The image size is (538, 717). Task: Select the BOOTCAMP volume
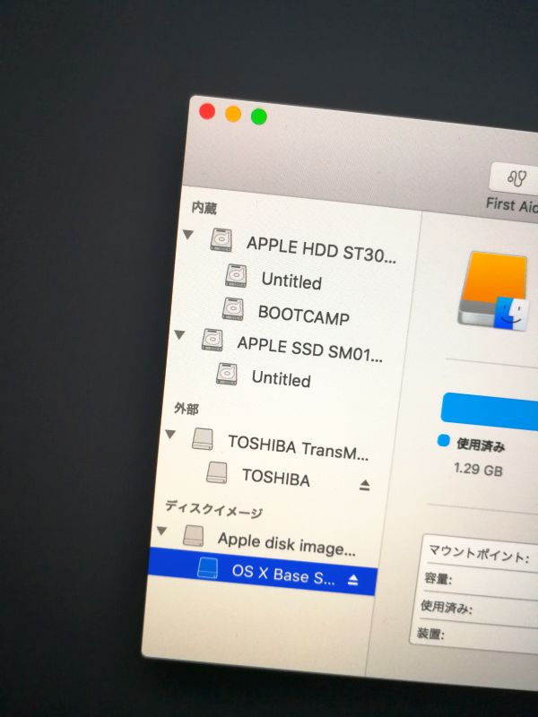304,315
